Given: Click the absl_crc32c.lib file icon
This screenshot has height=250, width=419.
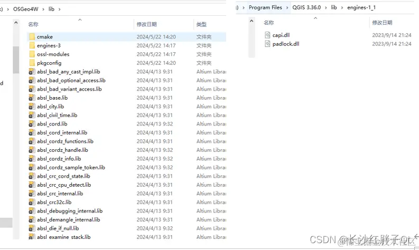Looking at the screenshot, I should click(x=32, y=202).
